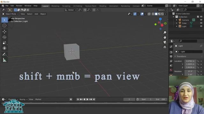Image resolution: width=204 pixels, height=114 pixels.
Task: Open the Object Mode dropdown
Action: (10, 14)
